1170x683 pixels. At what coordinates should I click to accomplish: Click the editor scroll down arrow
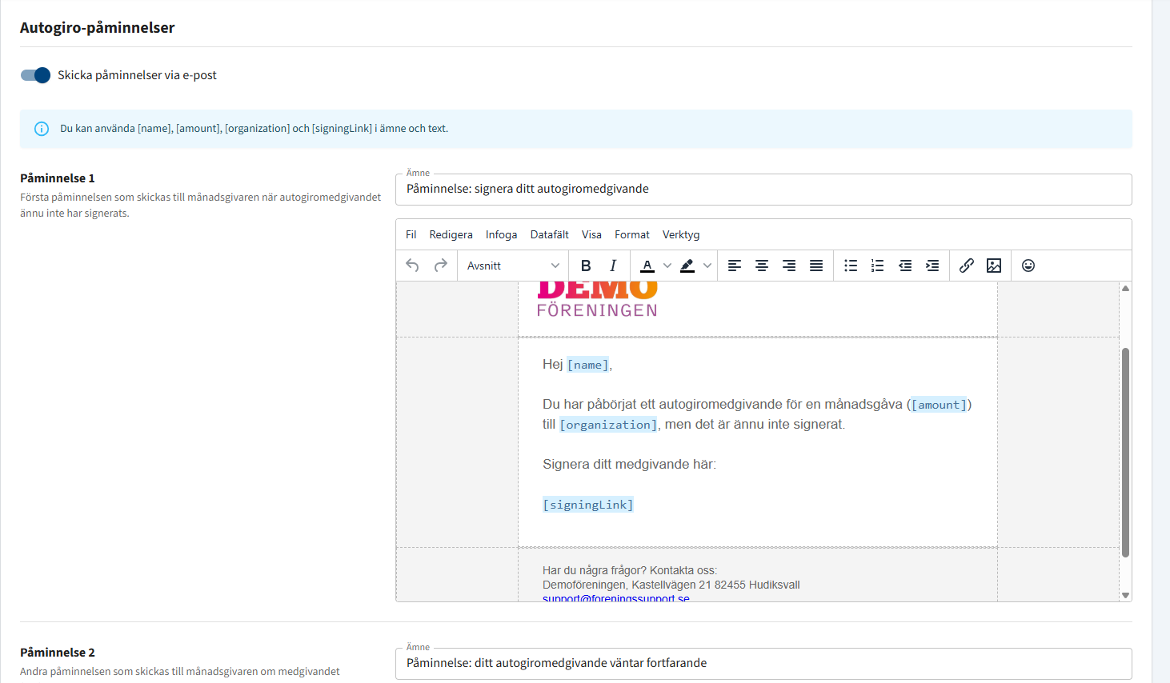(x=1125, y=595)
